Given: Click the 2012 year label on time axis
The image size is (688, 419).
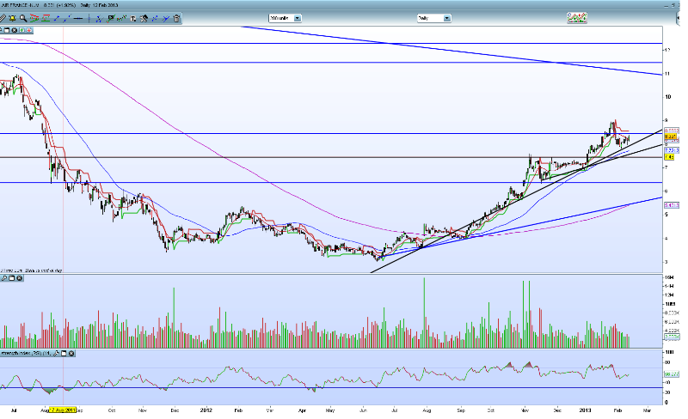Looking at the screenshot, I should [206, 410].
